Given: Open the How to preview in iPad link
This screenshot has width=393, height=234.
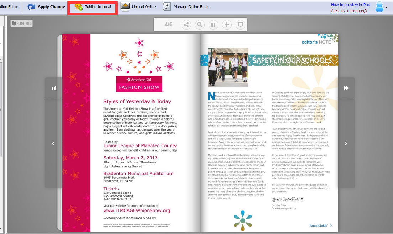Looking at the screenshot, I should tap(350, 5).
